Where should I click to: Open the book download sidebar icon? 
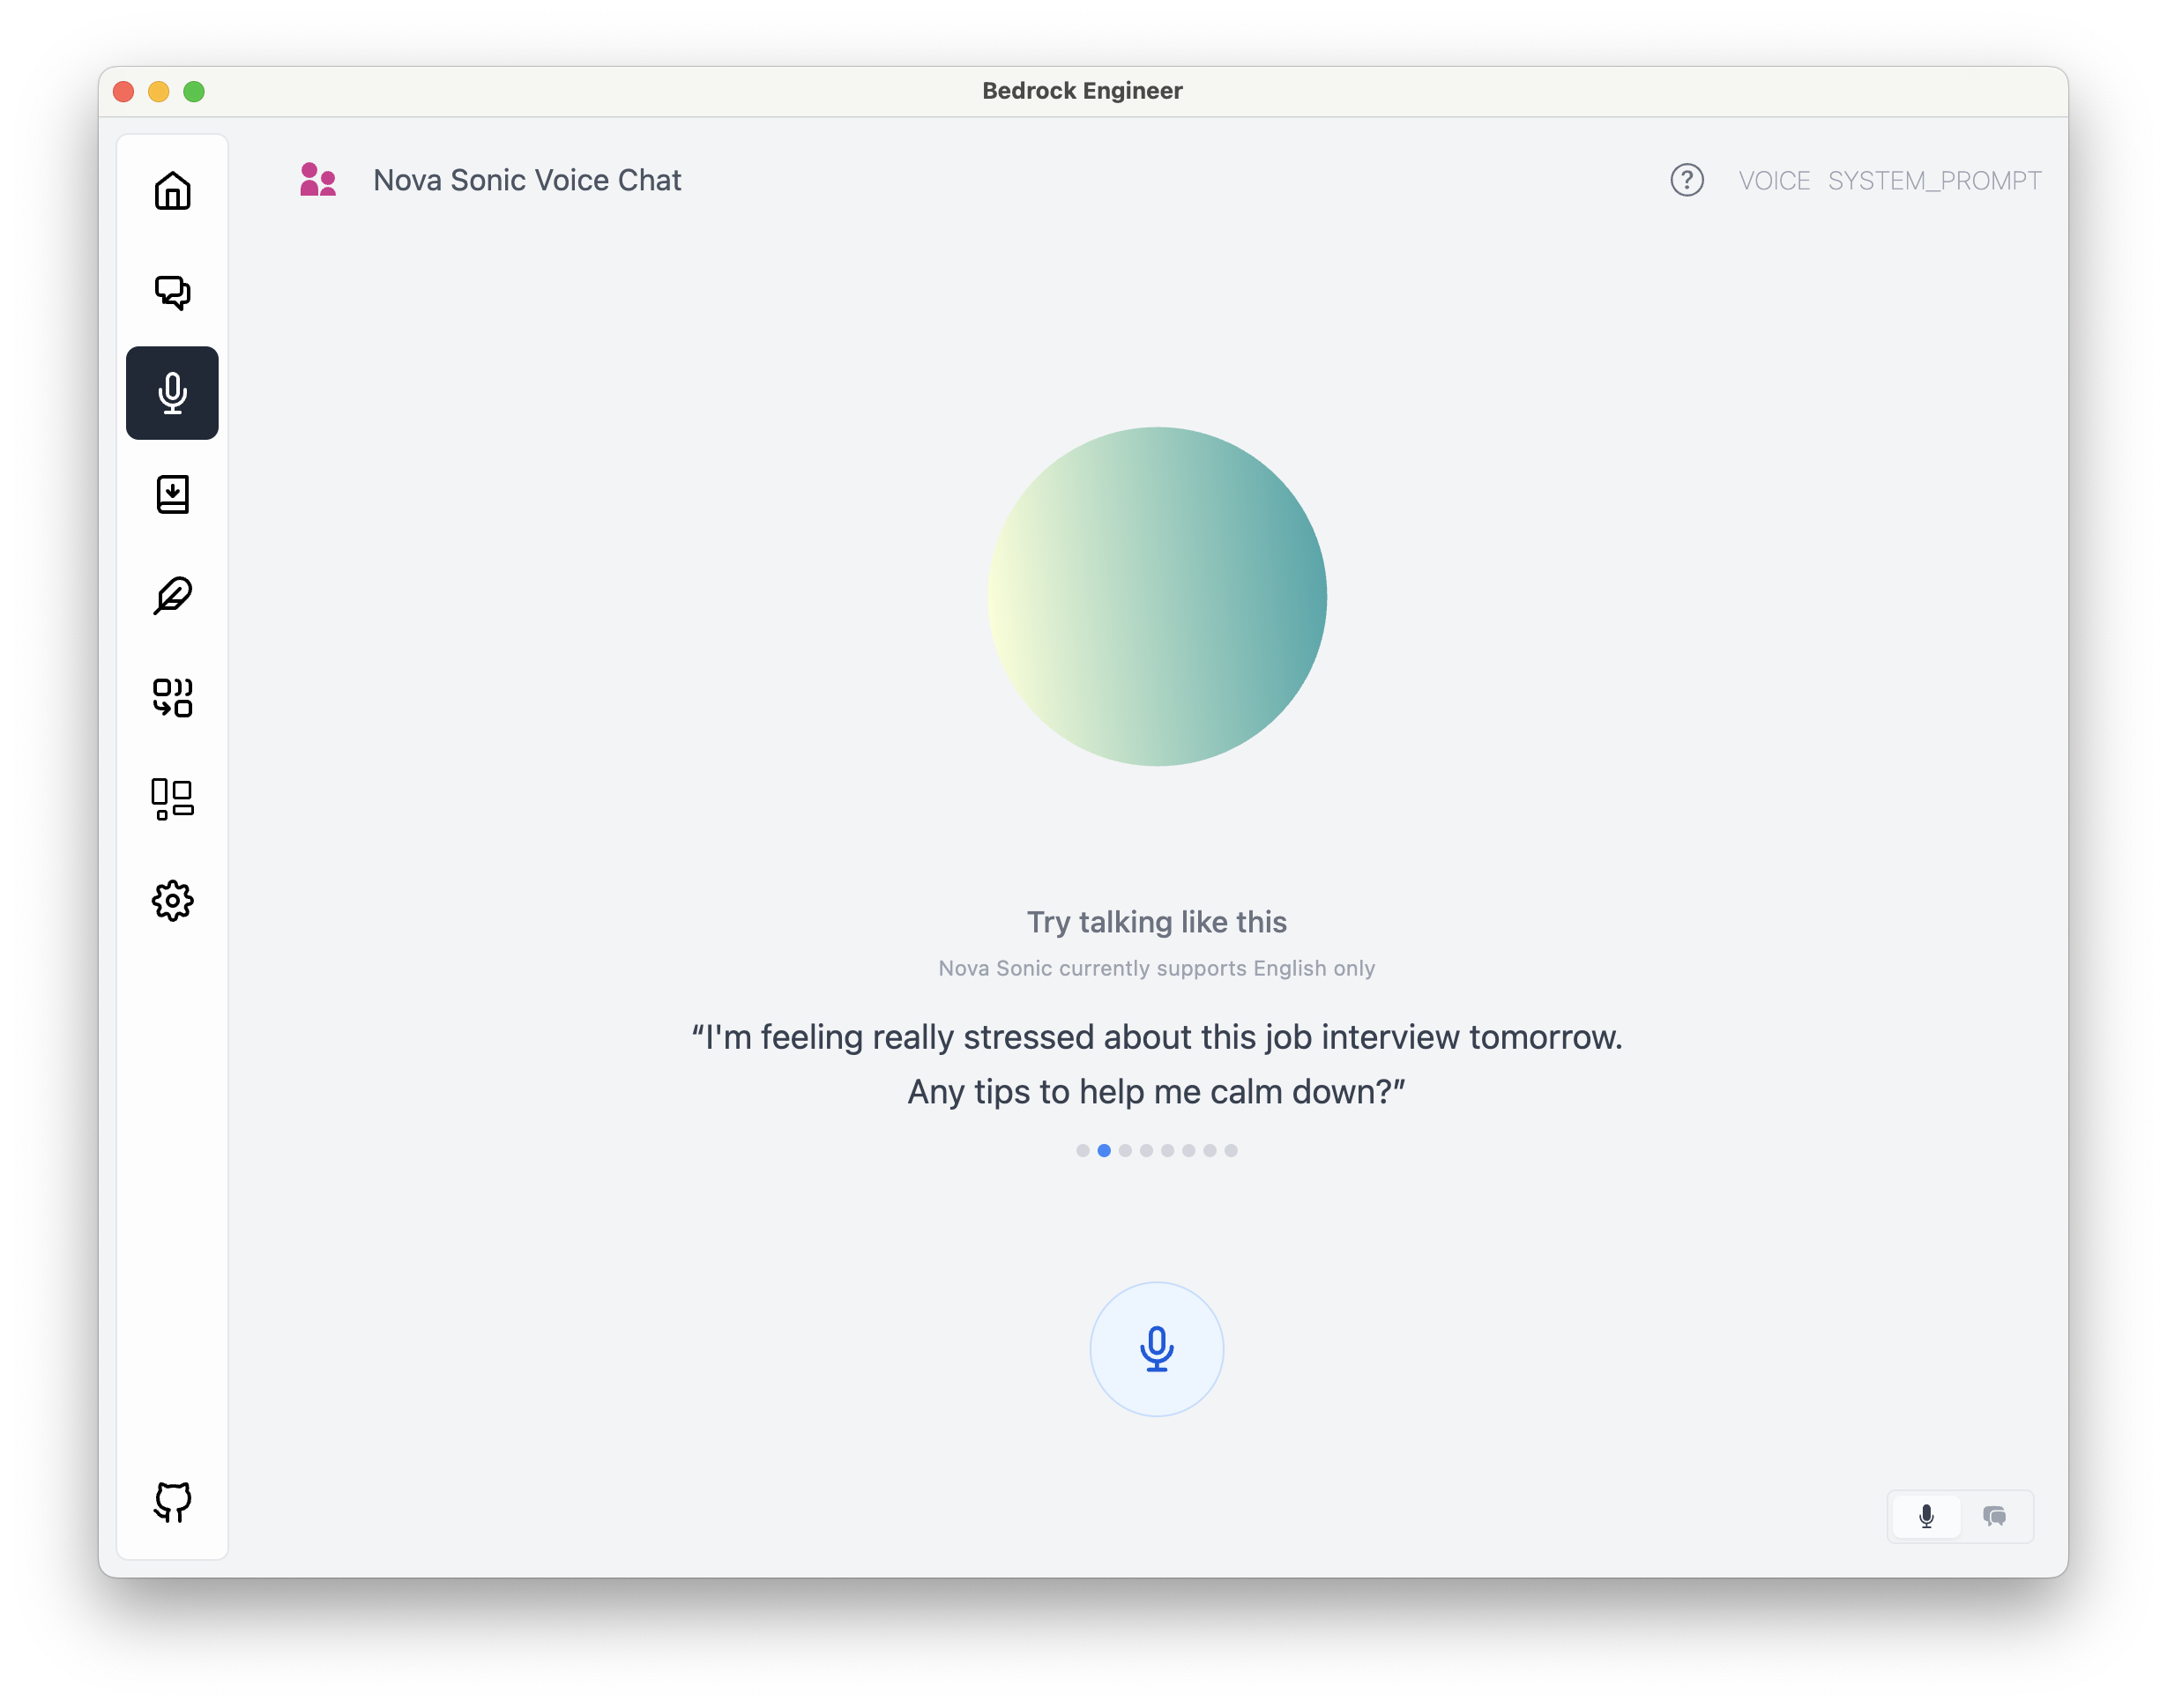[x=172, y=494]
